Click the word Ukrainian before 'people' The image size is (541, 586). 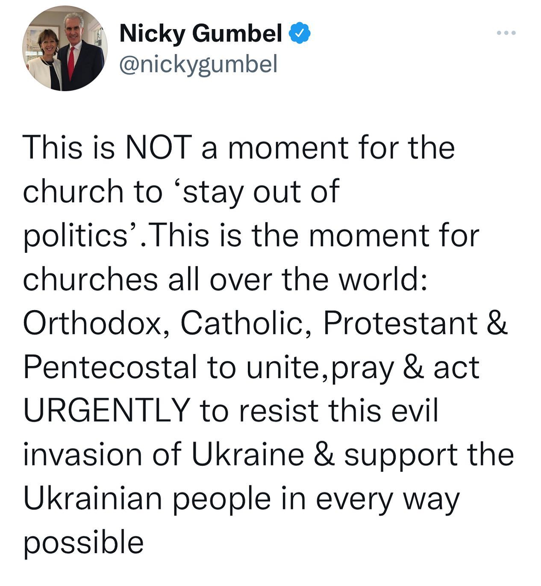click(93, 498)
